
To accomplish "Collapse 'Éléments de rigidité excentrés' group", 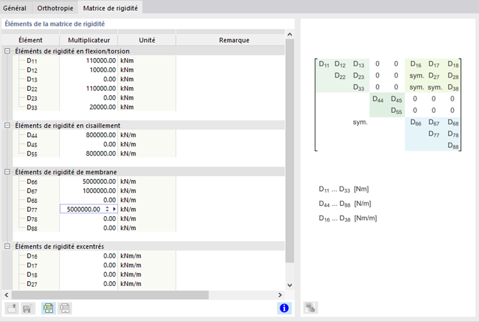I will (x=8, y=246).
